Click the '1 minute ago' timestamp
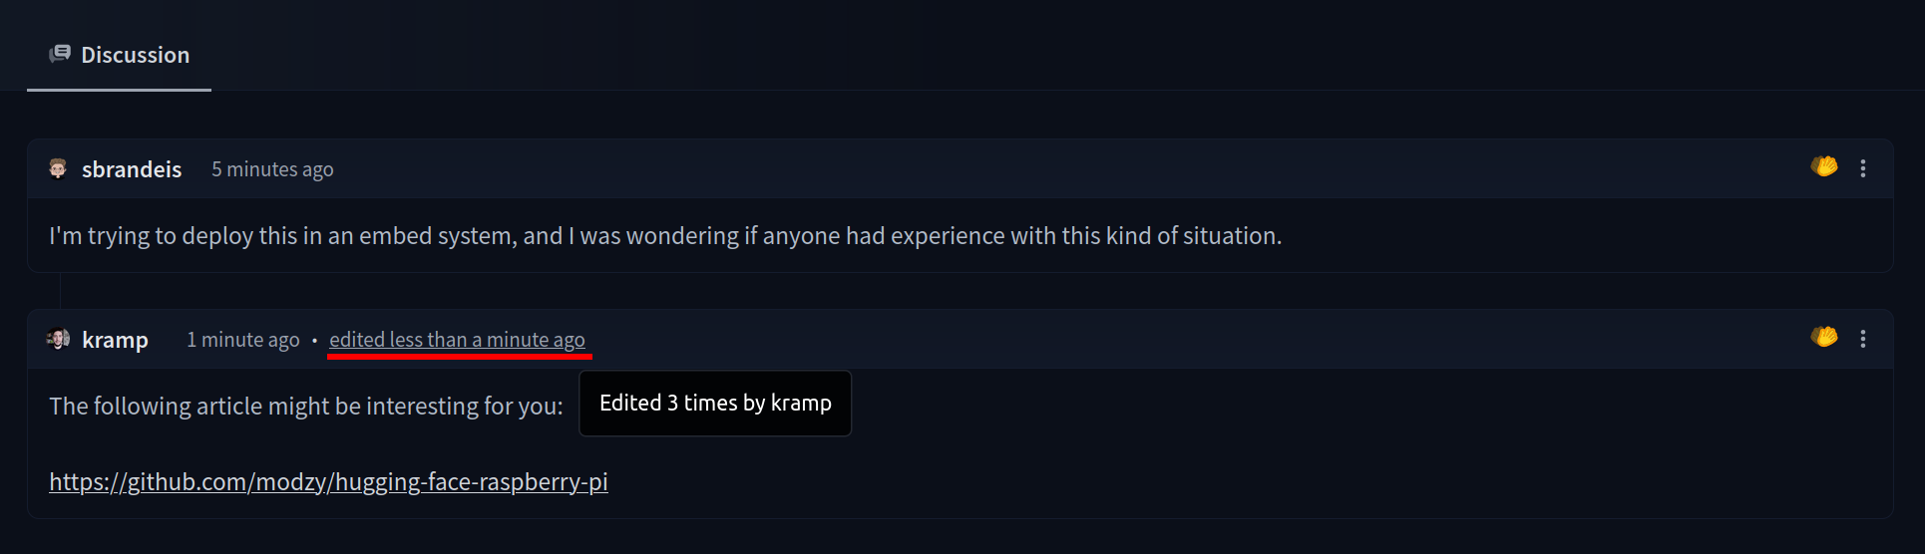Viewport: 1925px width, 554px height. [242, 340]
